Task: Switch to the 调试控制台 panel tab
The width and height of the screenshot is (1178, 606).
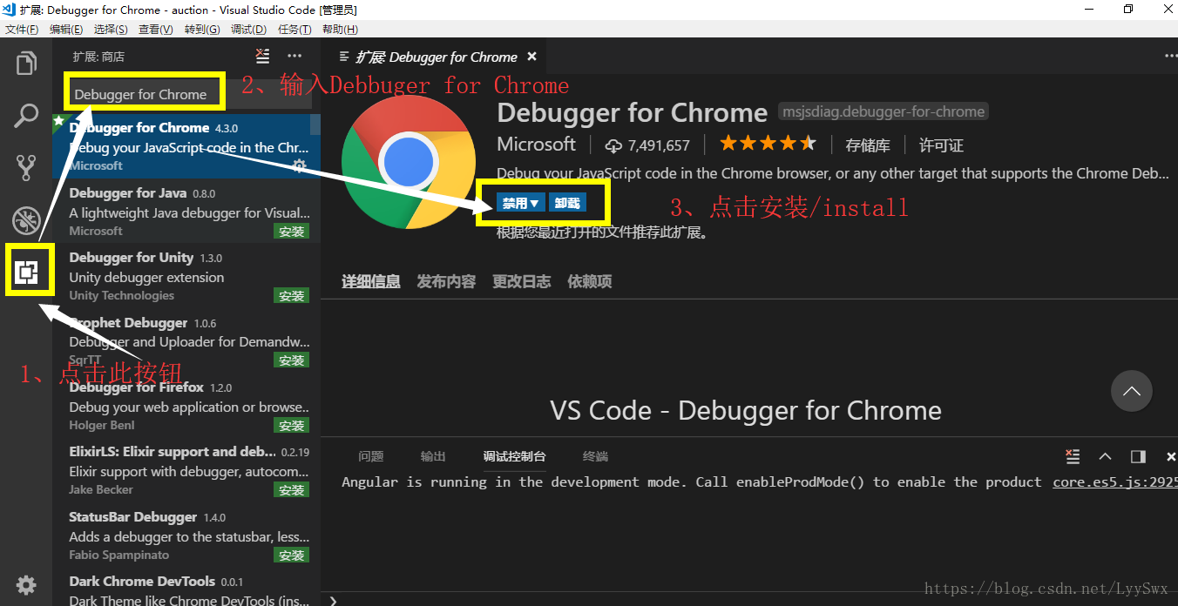Action: pos(515,456)
